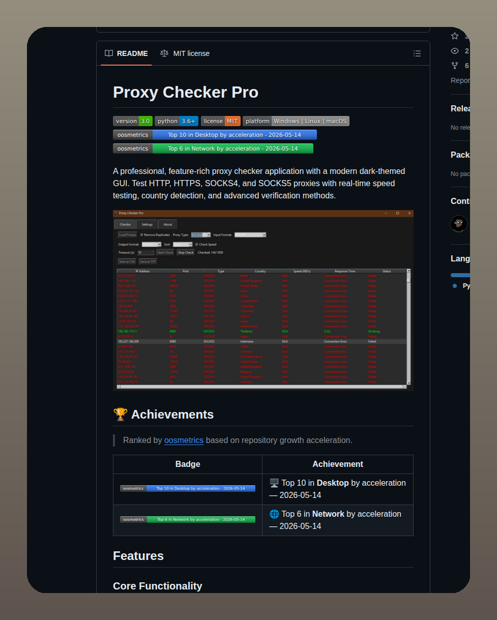Viewport: 497px width, 620px height.
Task: Open the Input Format dropdown in the screenshot
Action: 250,235
